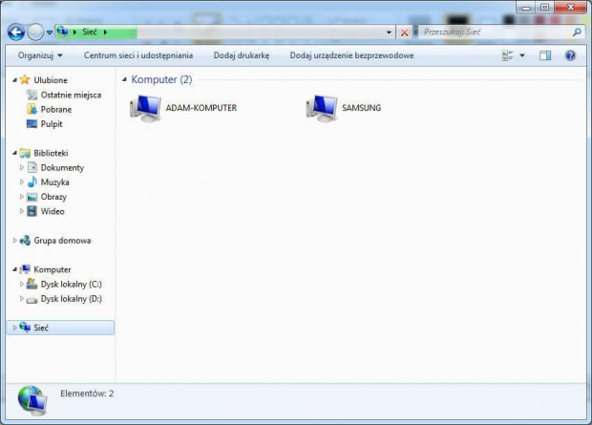Select Grupa domowa in navigation pane

tap(62, 241)
